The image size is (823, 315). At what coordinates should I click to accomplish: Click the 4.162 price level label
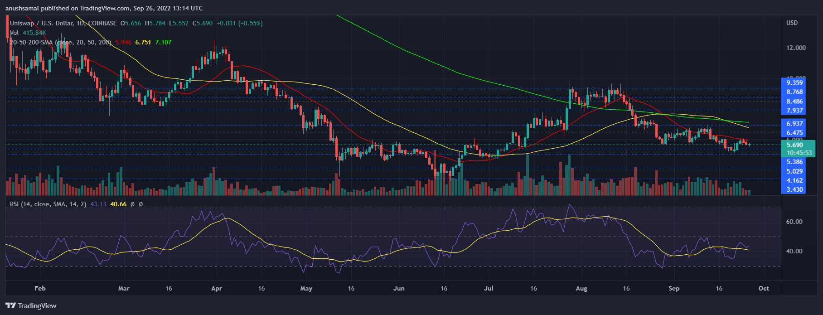tap(794, 181)
